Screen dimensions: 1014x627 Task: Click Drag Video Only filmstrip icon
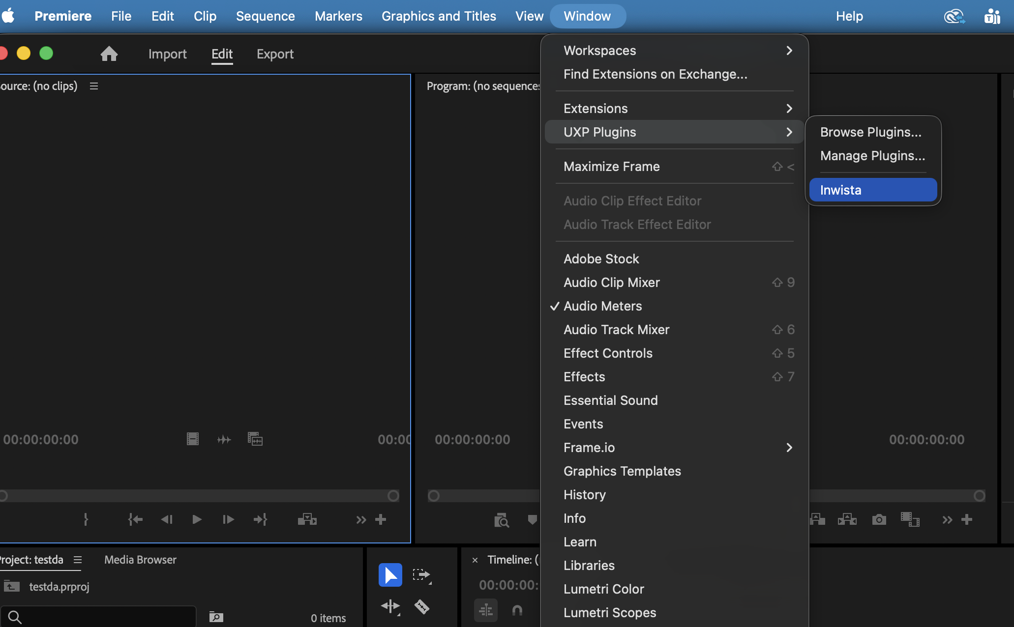tap(193, 439)
